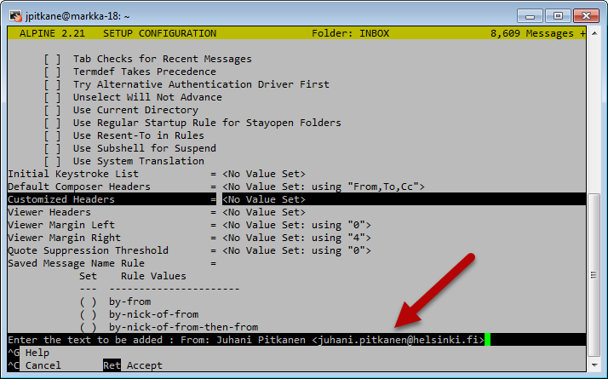
Task: Minimize the terminal window
Action: pyautogui.click(x=530, y=16)
